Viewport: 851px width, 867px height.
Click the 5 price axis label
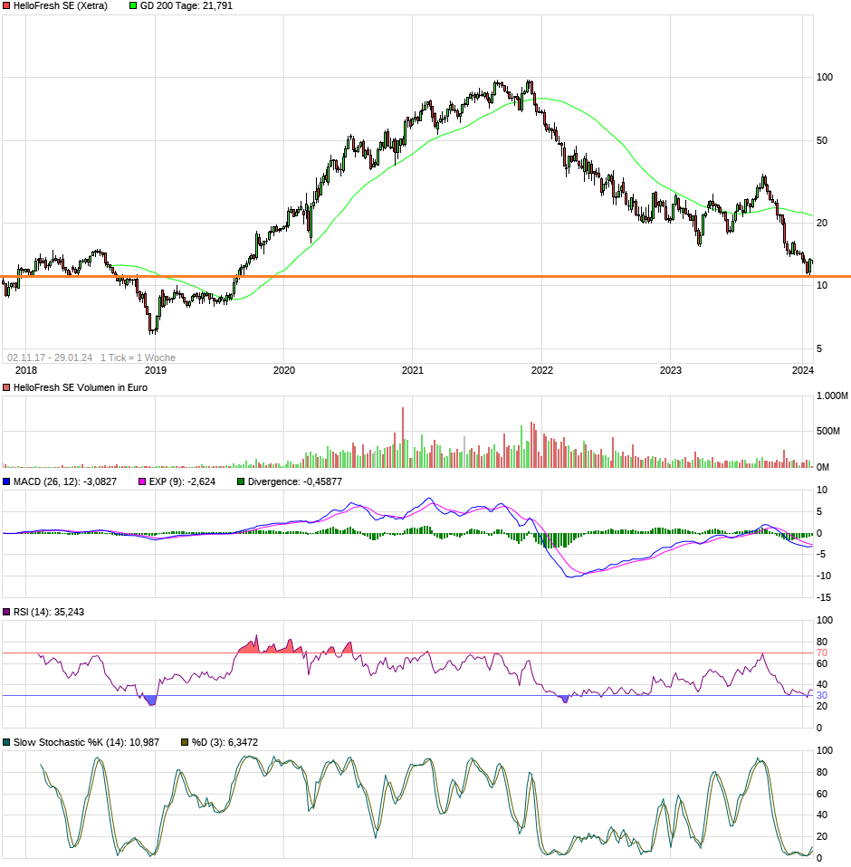(x=819, y=349)
